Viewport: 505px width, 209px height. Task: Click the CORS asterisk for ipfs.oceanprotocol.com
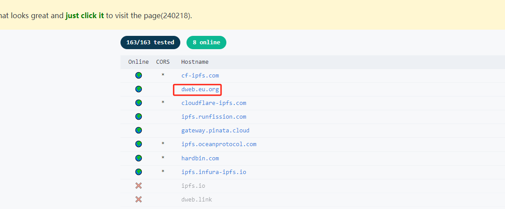point(163,144)
